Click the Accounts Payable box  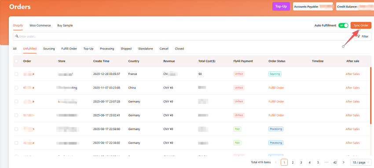[313, 7]
